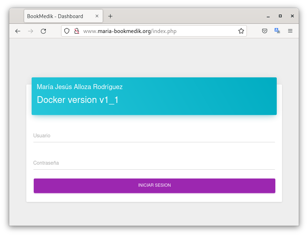This screenshot has width=308, height=236.
Task: Focus the URL address bar
Action: click(x=156, y=31)
